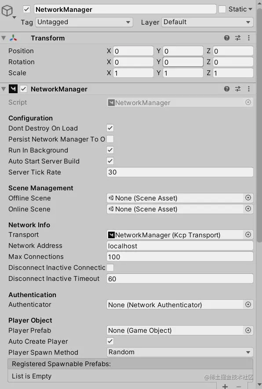The image size is (262, 389).
Task: Click the Server Tick Rate field
Action: click(x=180, y=172)
